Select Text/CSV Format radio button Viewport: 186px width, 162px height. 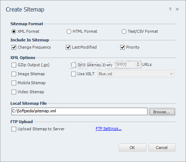click(124, 32)
